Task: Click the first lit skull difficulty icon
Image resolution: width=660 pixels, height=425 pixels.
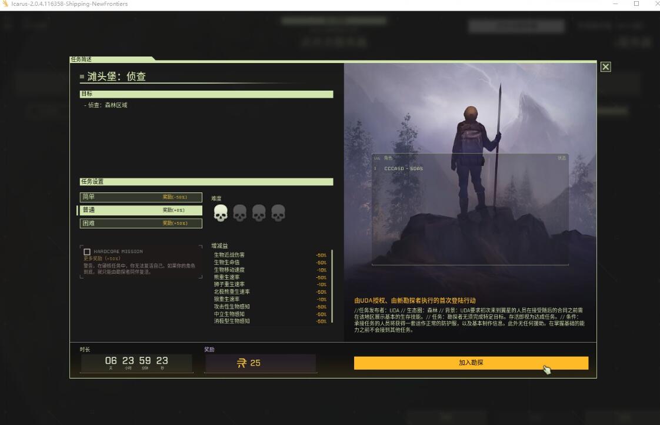Action: pyautogui.click(x=221, y=213)
